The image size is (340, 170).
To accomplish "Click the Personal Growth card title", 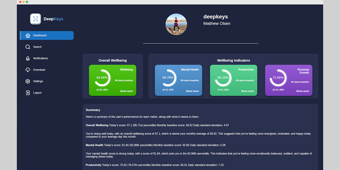I will click(303, 71).
